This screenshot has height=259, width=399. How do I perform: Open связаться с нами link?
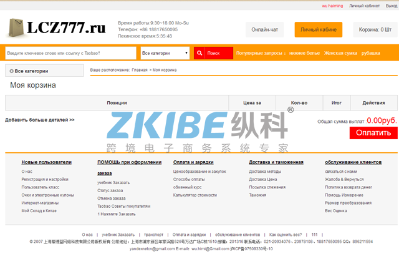[x=341, y=172]
